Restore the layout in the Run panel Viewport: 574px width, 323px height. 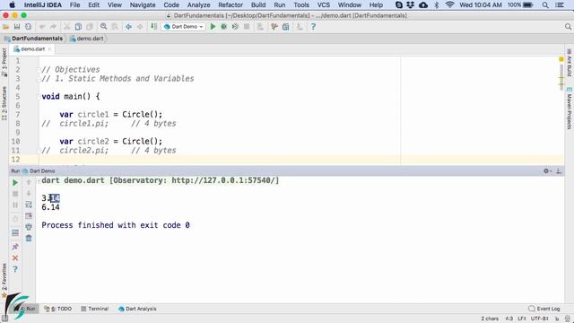pos(15,232)
